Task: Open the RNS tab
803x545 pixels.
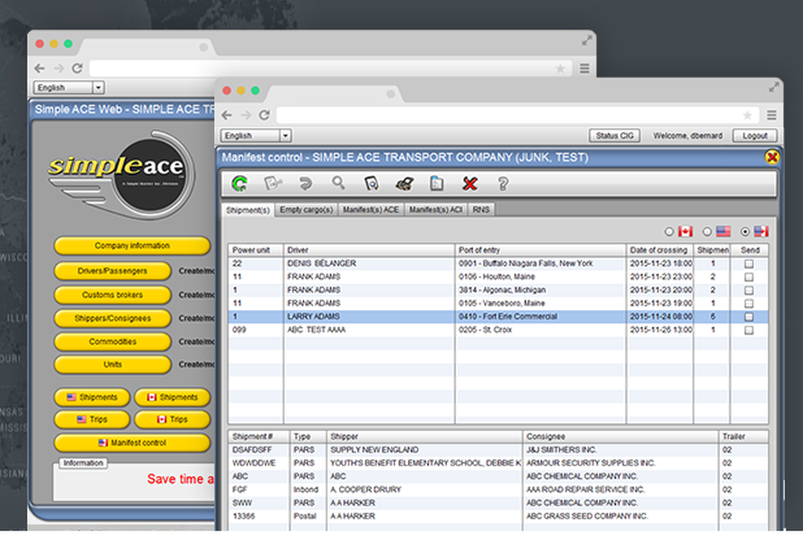Action: coord(481,209)
